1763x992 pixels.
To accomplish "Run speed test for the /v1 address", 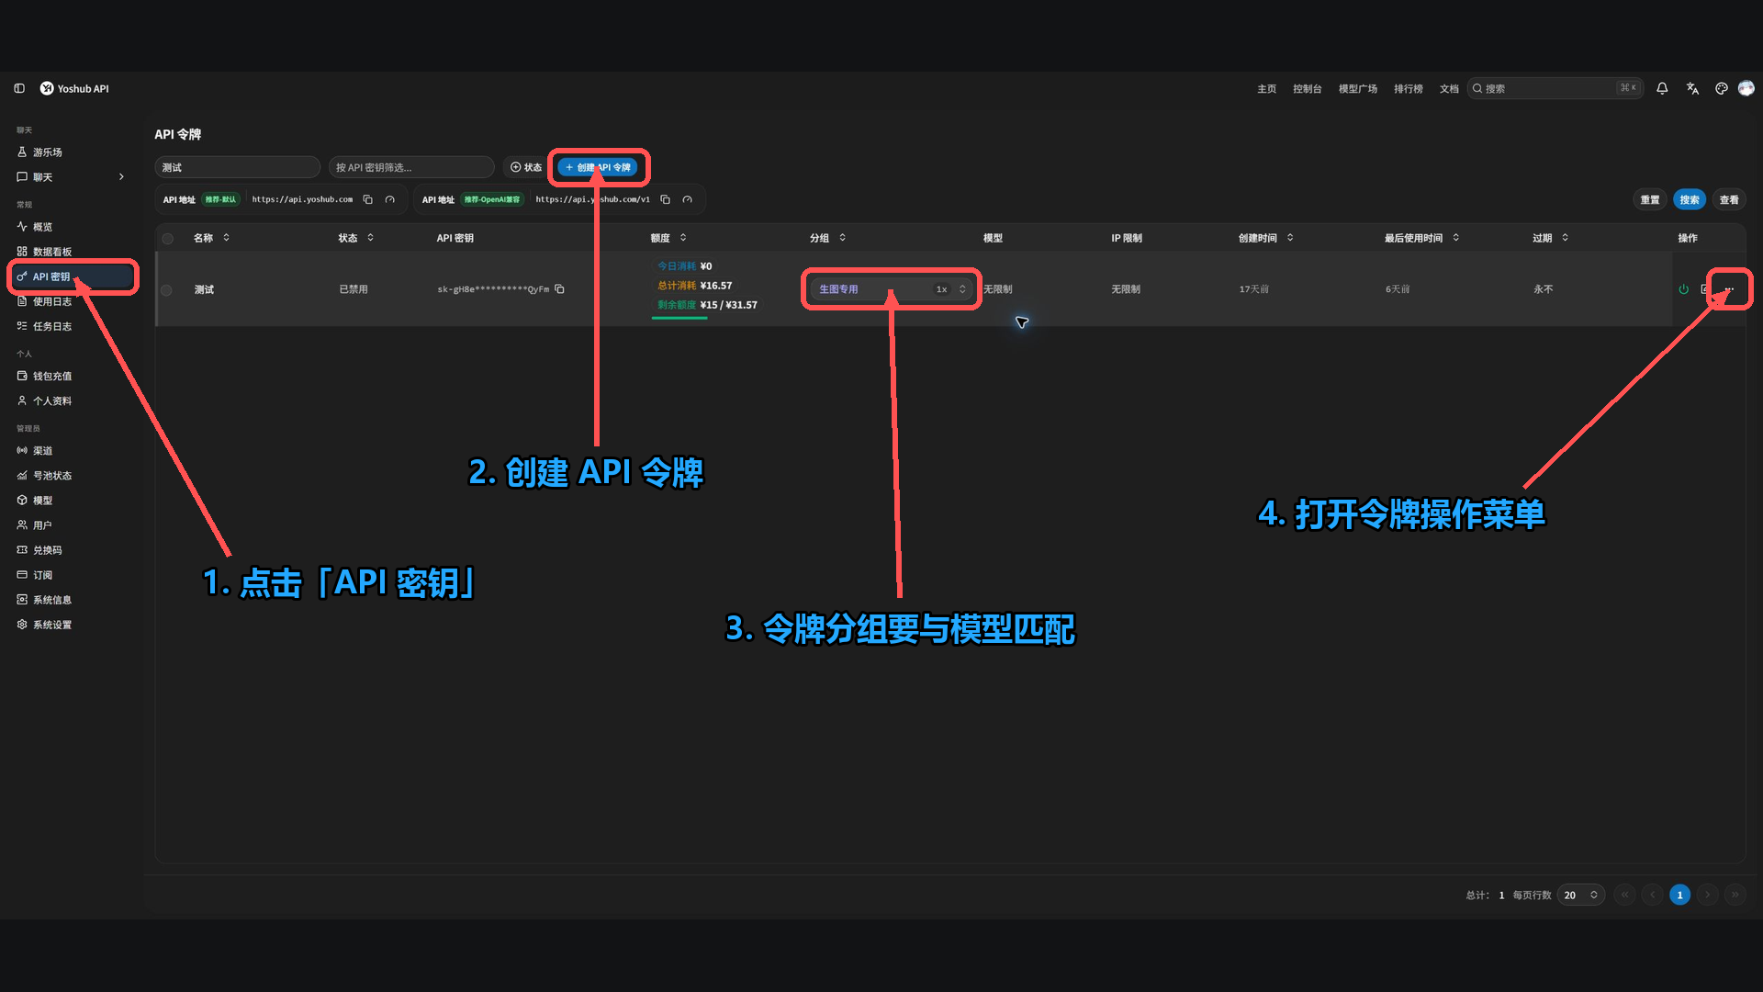I will point(688,199).
